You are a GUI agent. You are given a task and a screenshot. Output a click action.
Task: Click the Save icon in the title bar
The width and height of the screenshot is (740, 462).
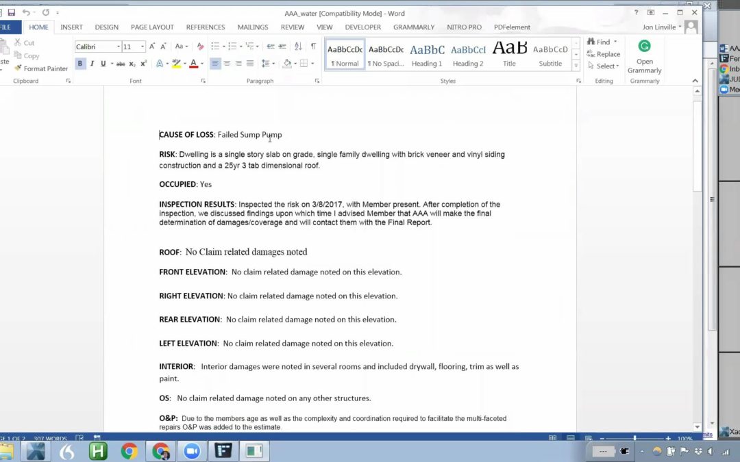(12, 13)
